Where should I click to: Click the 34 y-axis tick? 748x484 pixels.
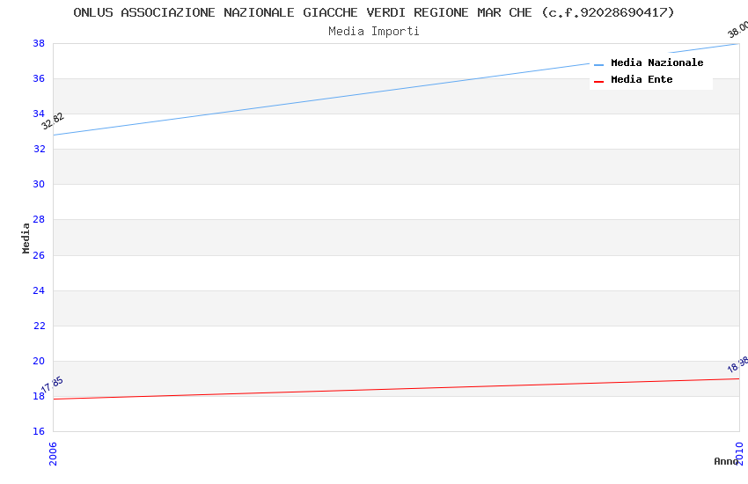[39, 114]
